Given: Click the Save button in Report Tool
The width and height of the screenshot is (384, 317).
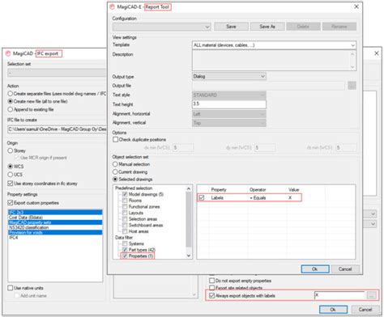Looking at the screenshot, I should tap(231, 27).
